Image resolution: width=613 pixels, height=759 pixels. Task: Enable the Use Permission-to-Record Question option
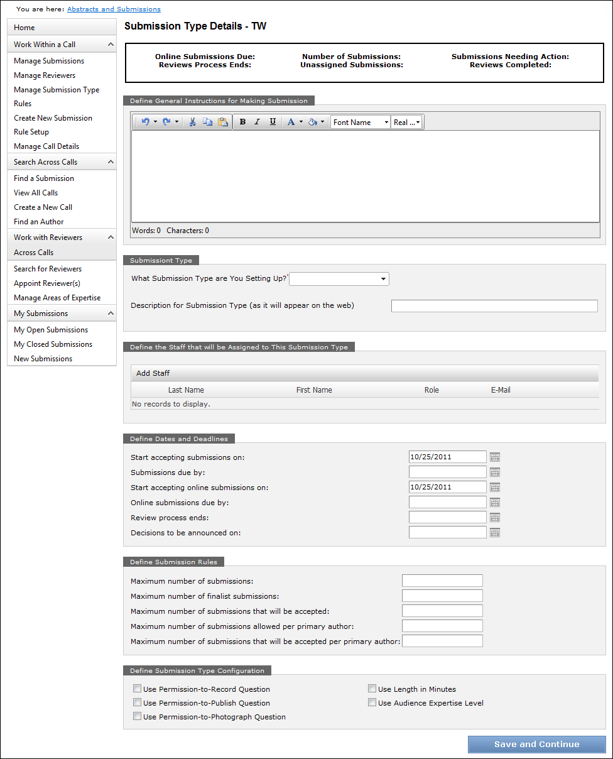click(x=137, y=688)
